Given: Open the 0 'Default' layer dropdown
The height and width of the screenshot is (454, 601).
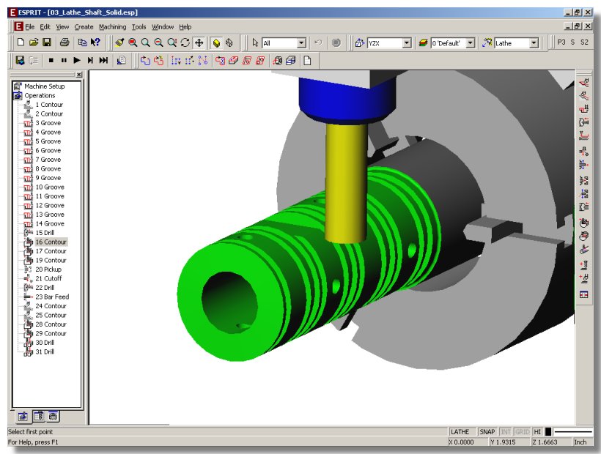Looking at the screenshot, I should click(x=470, y=43).
